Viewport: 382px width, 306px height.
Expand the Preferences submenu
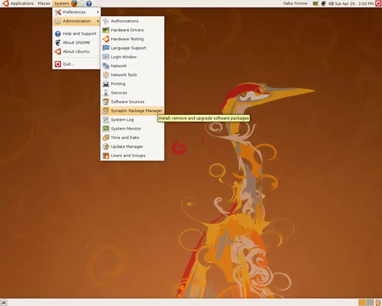pos(76,12)
